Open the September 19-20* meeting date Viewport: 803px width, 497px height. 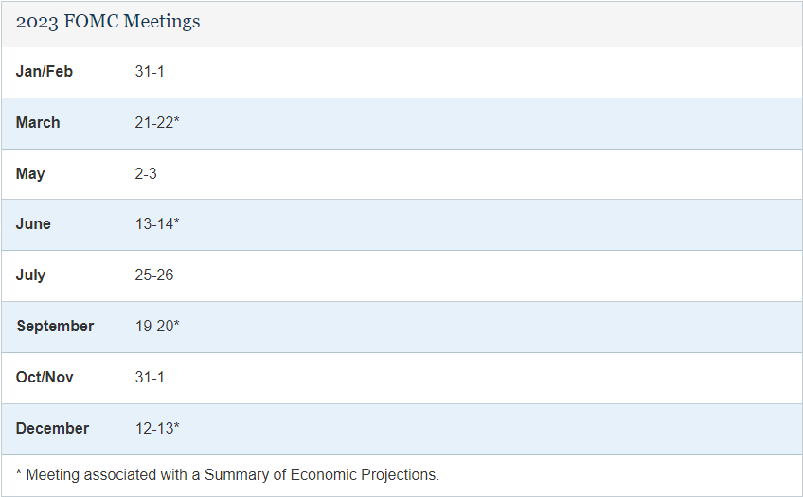coord(157,326)
